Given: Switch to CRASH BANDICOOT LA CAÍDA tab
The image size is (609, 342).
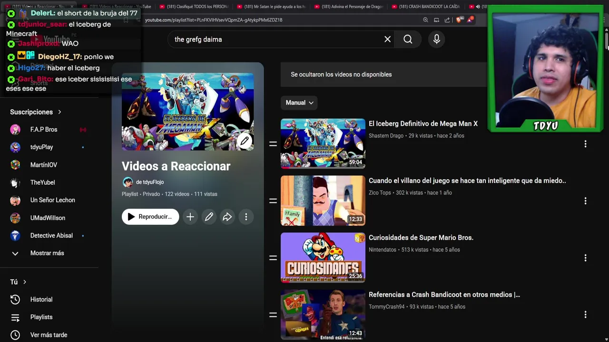Looking at the screenshot, I should [426, 7].
